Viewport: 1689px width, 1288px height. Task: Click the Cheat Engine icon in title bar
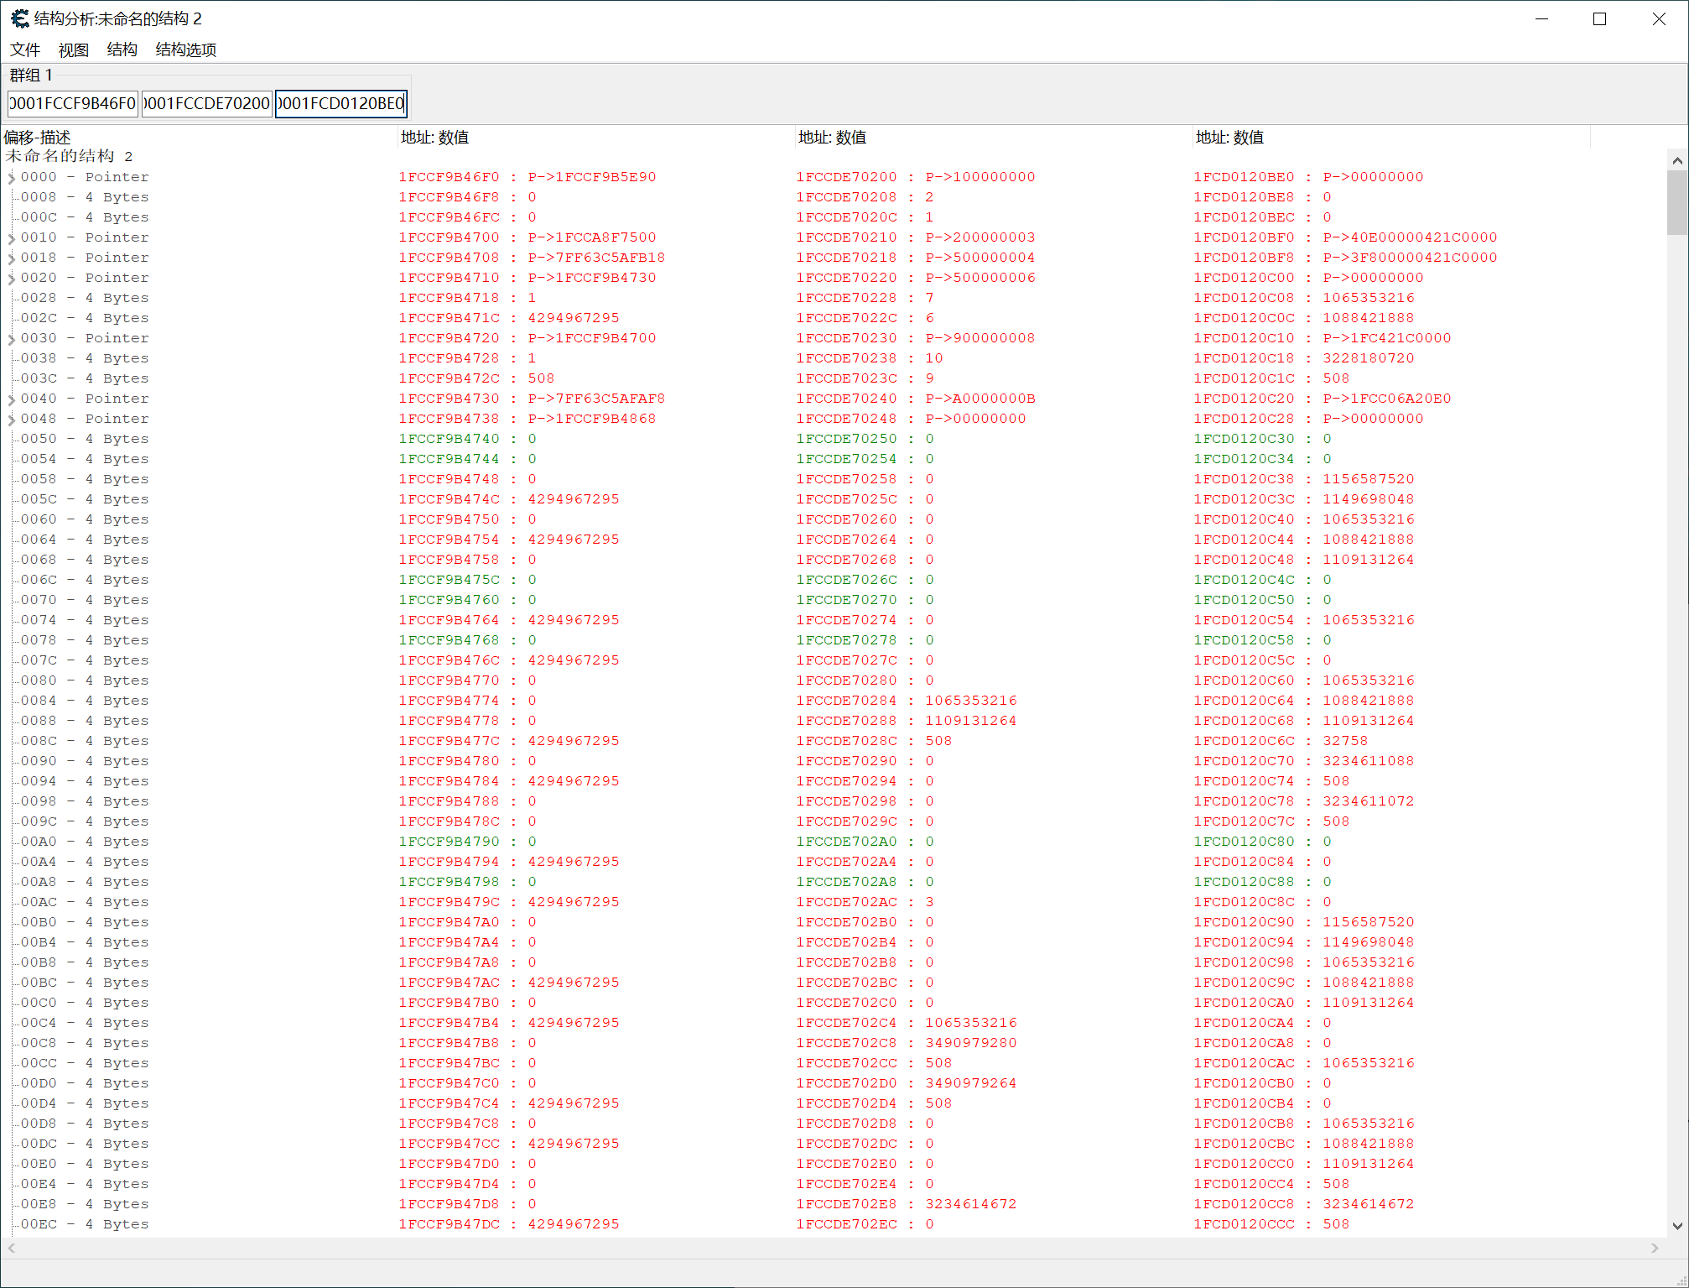tap(19, 18)
